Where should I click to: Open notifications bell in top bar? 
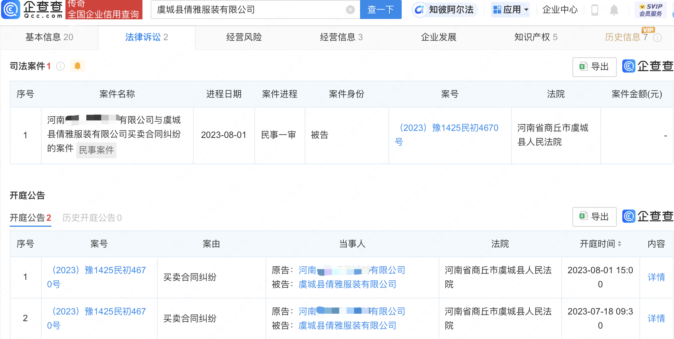[x=614, y=10]
